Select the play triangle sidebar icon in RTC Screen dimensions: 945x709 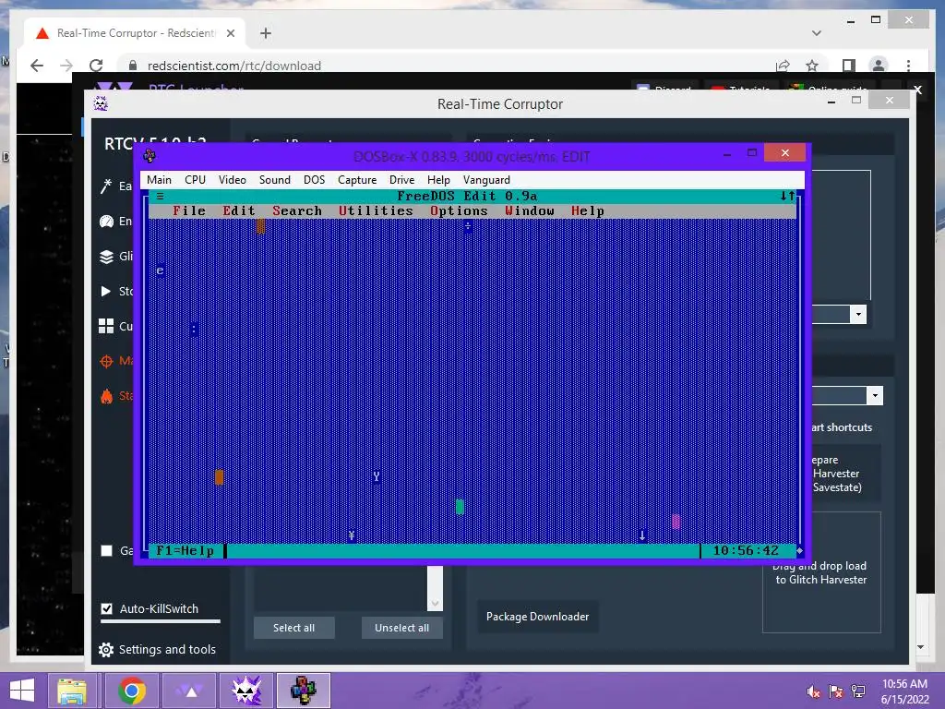(x=106, y=291)
